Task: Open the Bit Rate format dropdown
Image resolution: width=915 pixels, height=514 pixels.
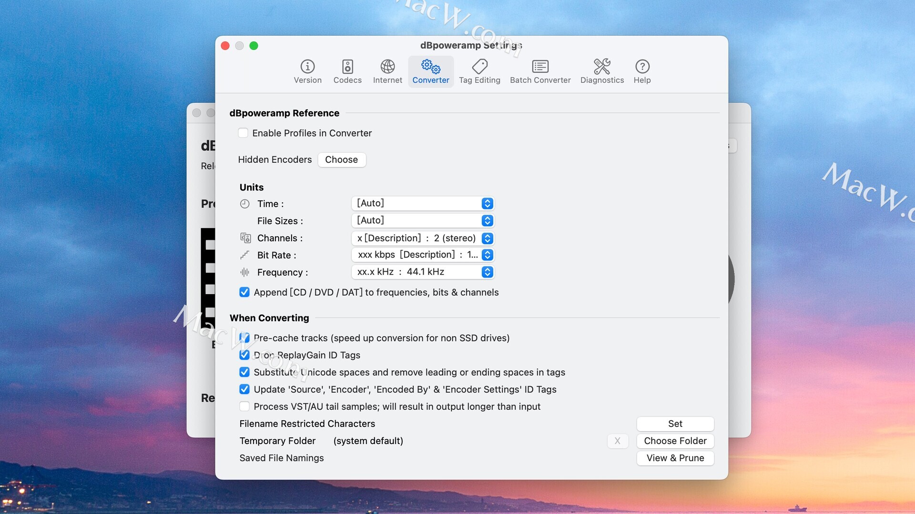Action: click(423, 255)
